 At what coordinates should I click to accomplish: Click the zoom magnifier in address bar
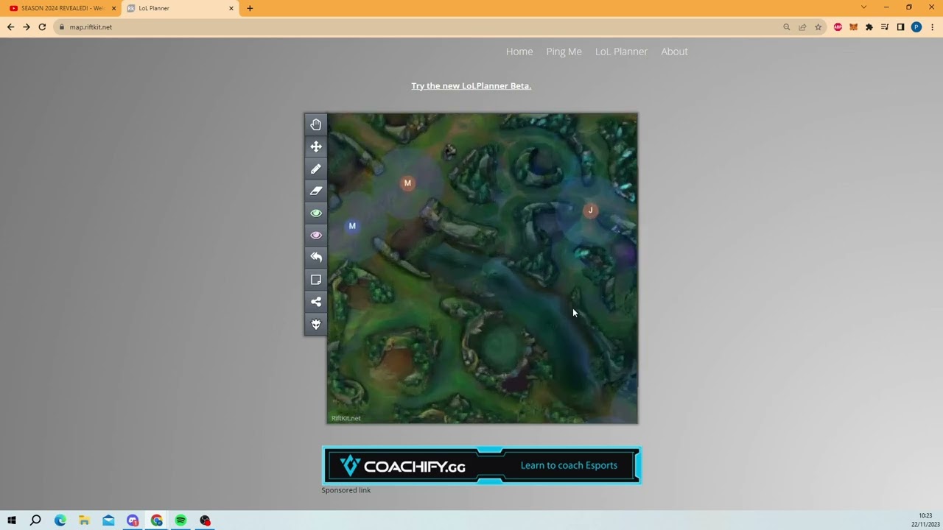[x=787, y=27]
